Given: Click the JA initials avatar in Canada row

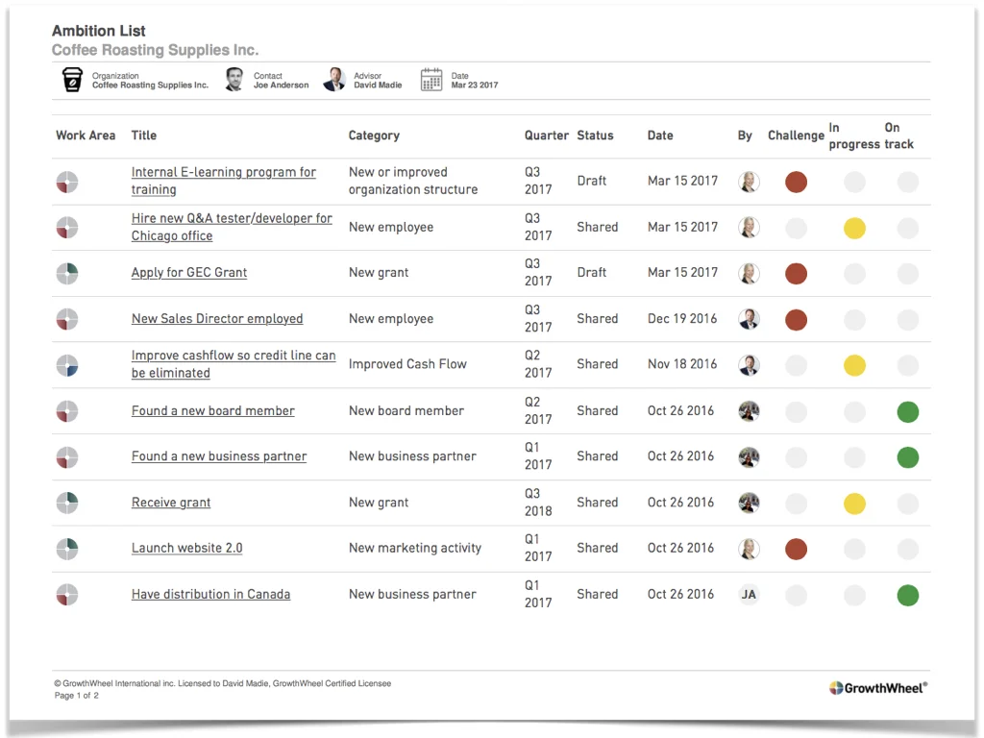Looking at the screenshot, I should pos(749,595).
